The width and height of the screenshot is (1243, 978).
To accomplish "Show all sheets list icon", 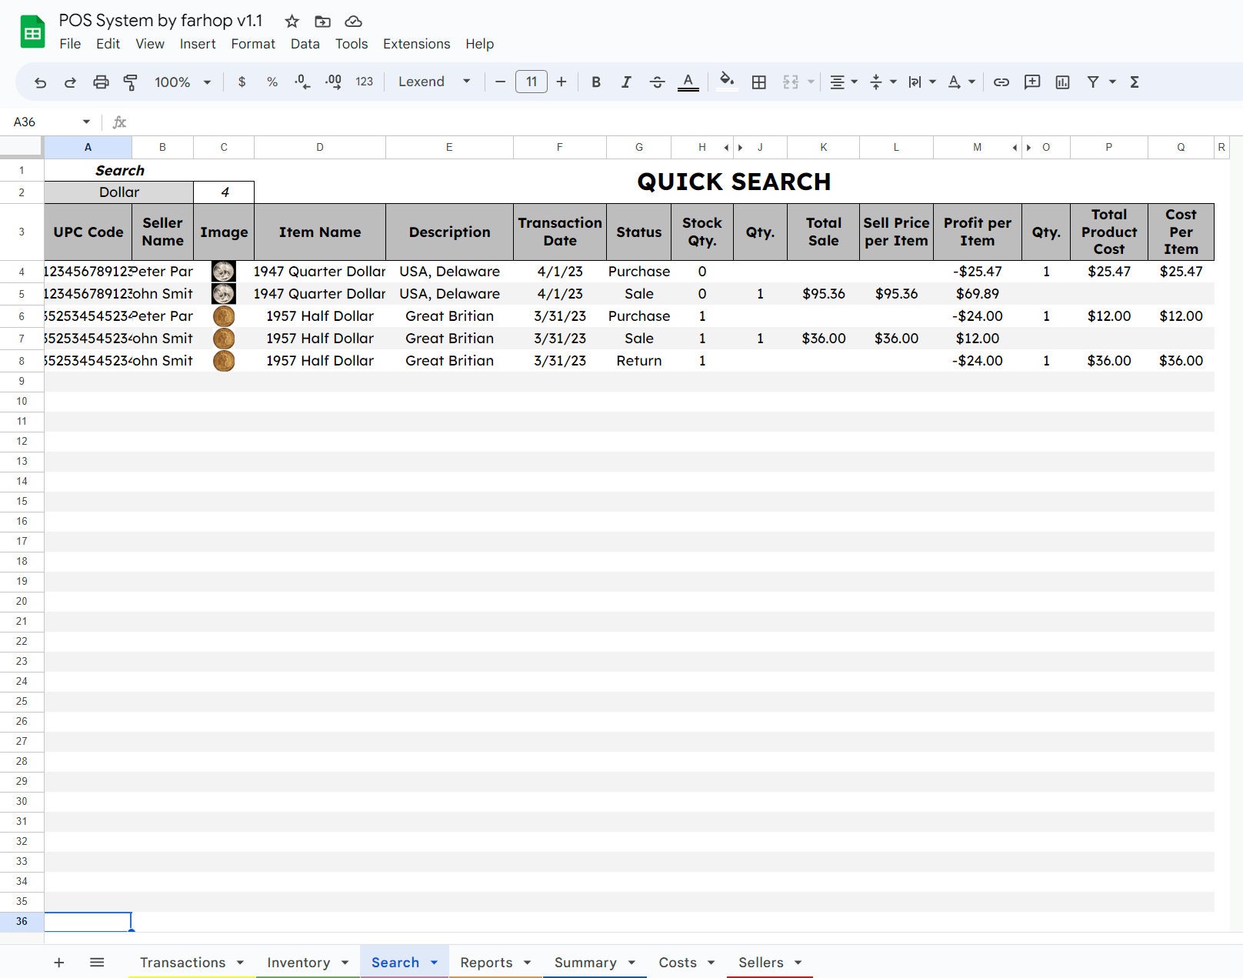I will tap(97, 962).
